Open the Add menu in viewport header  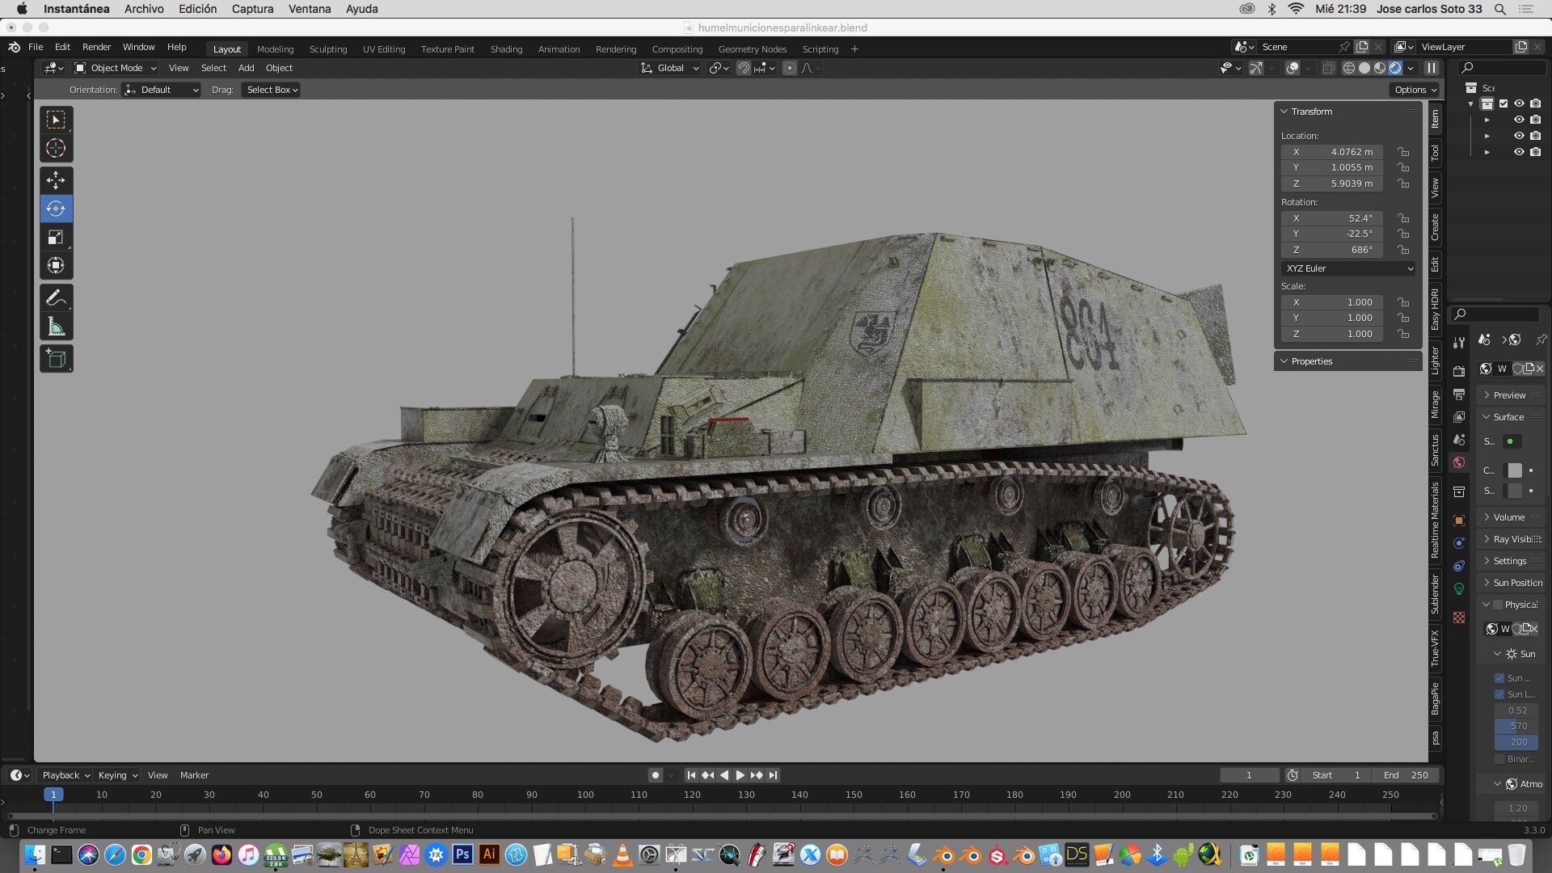click(246, 68)
